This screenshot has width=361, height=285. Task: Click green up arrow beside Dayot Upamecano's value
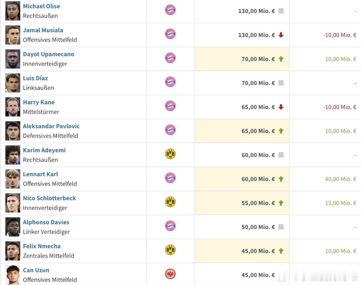click(281, 59)
